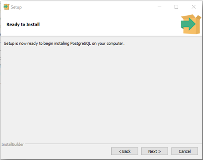The width and height of the screenshot is (203, 160).
Task: Click the word PostgreSQL in the message
Action: pyautogui.click(x=81, y=44)
